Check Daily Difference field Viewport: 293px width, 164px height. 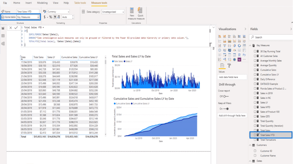tap(255, 79)
